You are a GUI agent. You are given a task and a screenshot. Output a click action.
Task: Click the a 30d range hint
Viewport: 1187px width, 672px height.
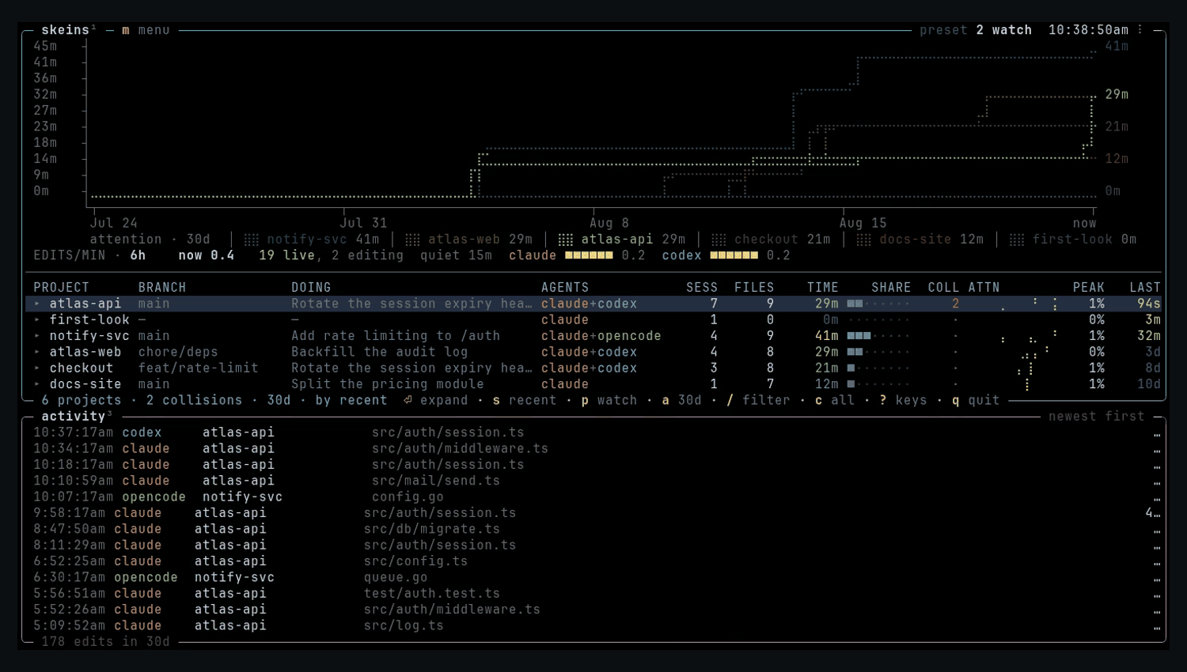coord(681,400)
